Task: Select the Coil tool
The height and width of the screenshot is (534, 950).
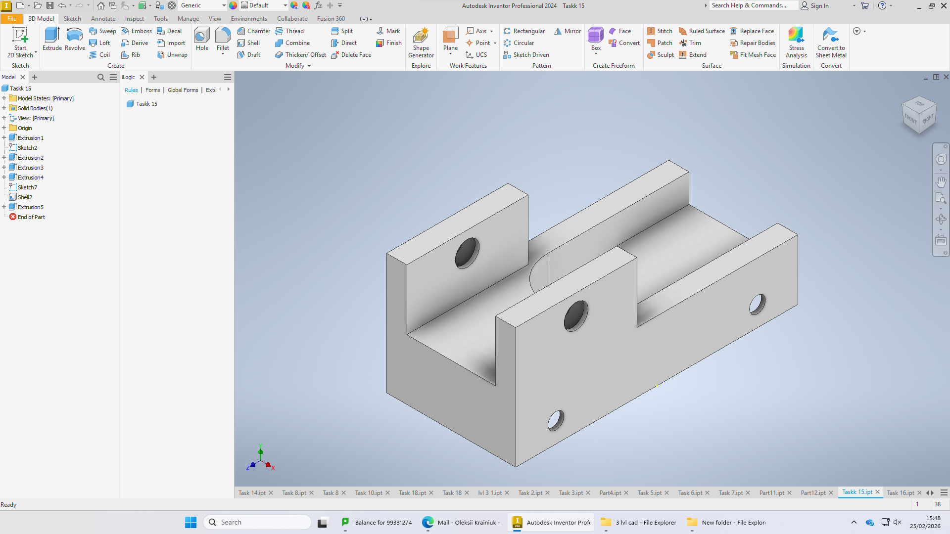Action: pyautogui.click(x=99, y=55)
